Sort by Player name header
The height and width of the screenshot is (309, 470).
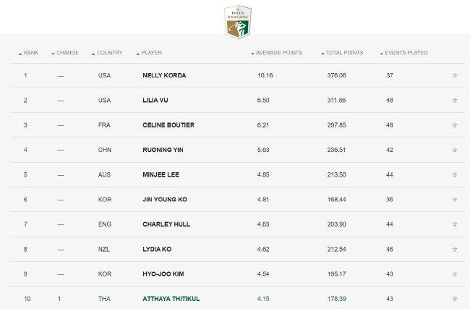pos(149,53)
